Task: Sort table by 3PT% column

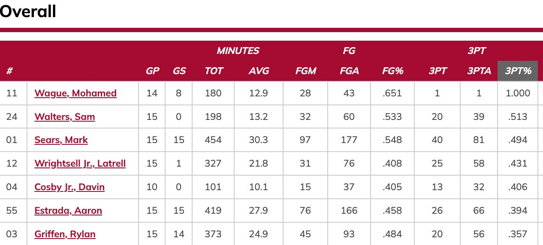Action: pos(518,71)
